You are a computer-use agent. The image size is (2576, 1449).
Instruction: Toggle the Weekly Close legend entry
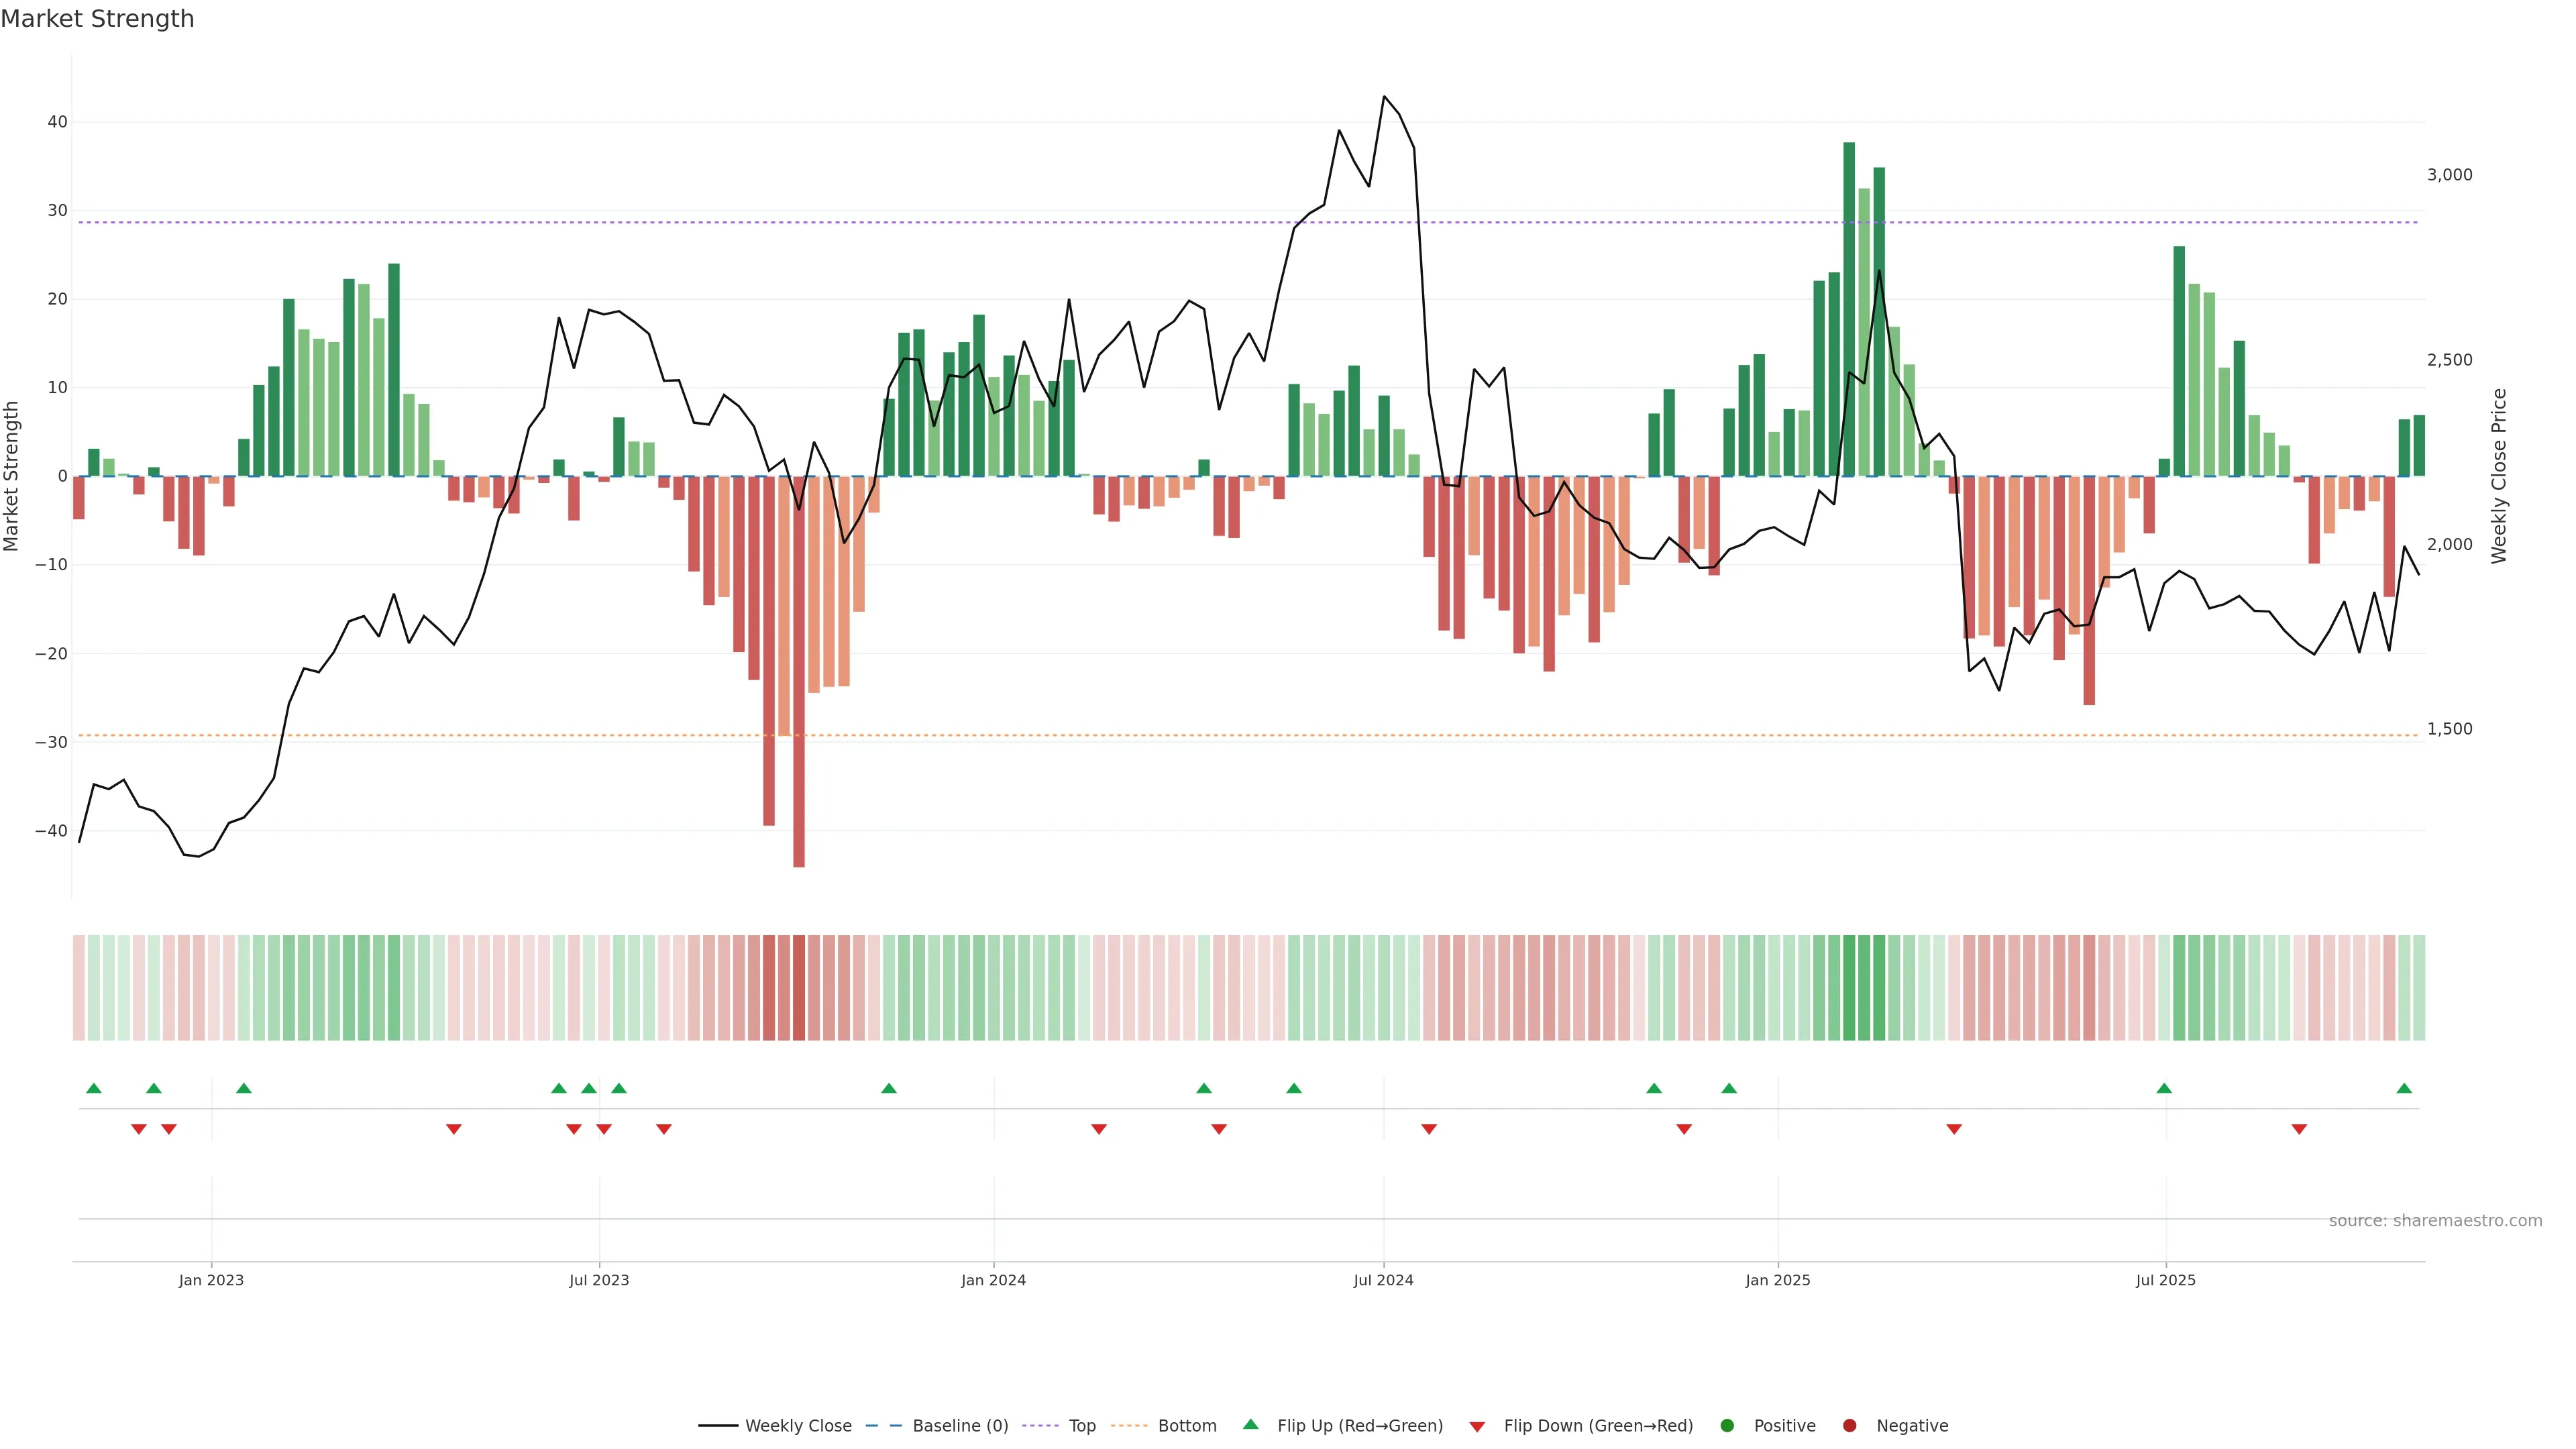(797, 1426)
